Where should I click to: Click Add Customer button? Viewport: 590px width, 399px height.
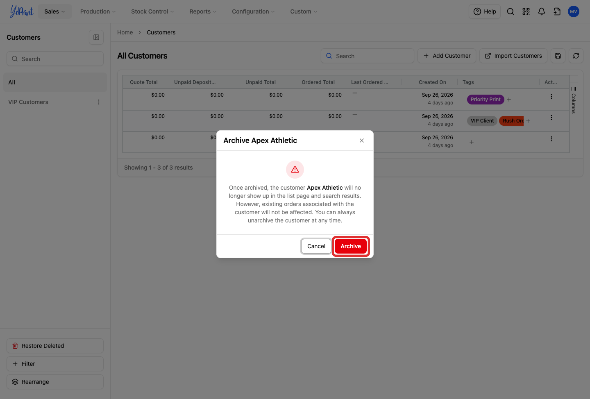tap(447, 56)
